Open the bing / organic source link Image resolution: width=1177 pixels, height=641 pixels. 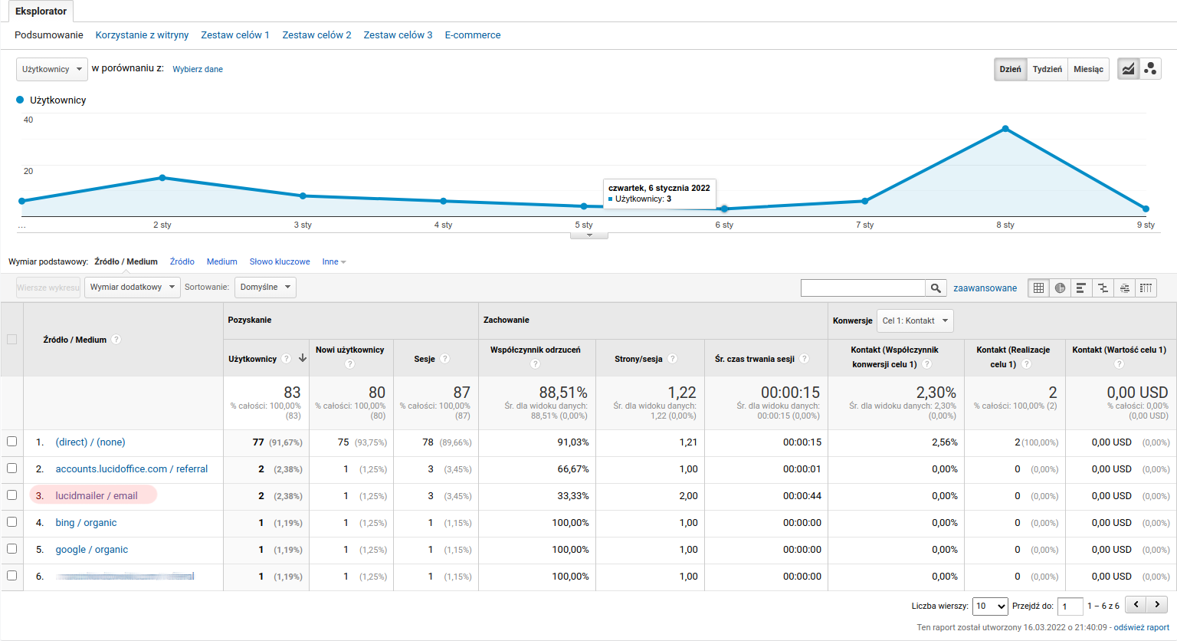click(x=86, y=522)
